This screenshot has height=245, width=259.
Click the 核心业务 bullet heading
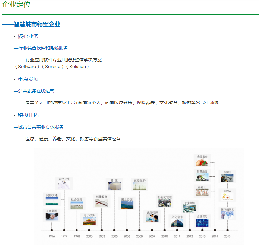[28, 36]
